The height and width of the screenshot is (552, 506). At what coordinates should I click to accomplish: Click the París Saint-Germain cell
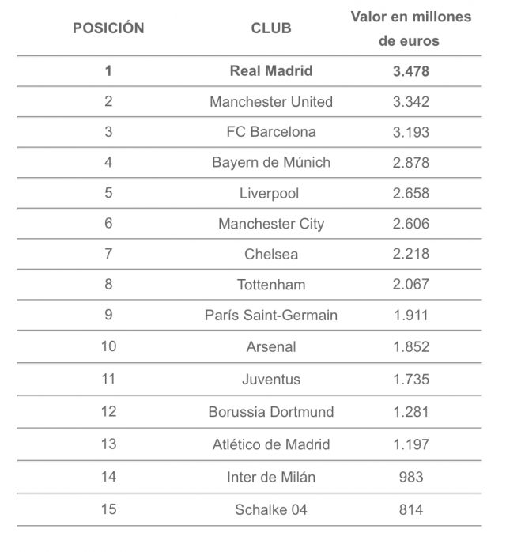[x=271, y=316]
